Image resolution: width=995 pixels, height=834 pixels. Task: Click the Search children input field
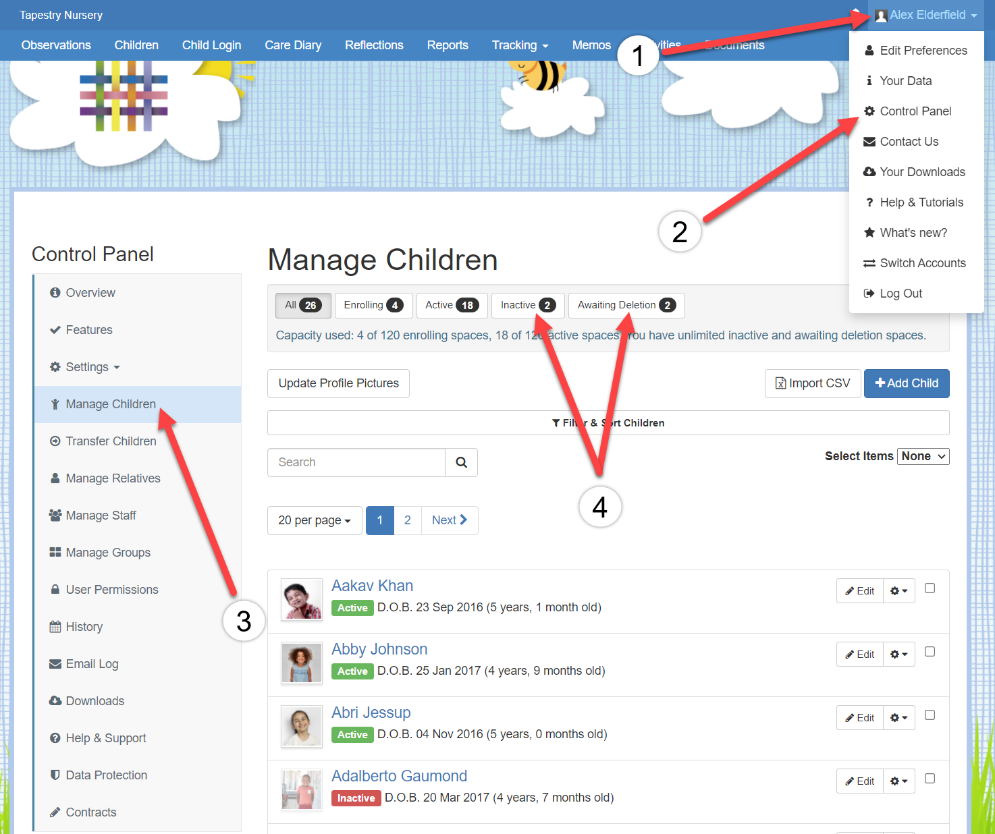[x=356, y=462]
